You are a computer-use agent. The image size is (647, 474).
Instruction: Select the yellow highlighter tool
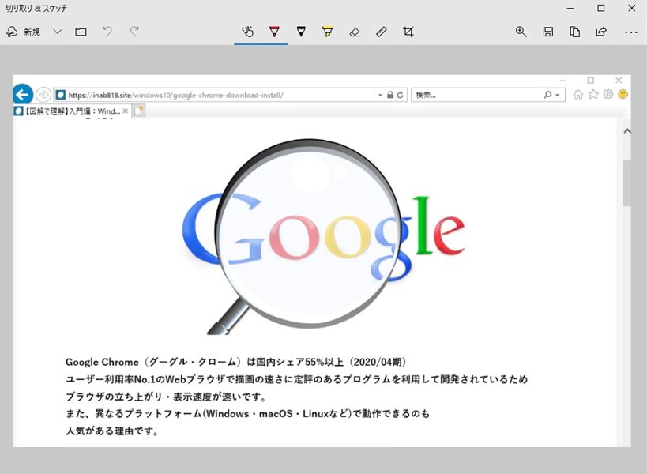tap(328, 32)
